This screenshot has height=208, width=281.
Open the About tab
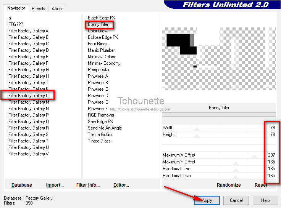(x=57, y=8)
